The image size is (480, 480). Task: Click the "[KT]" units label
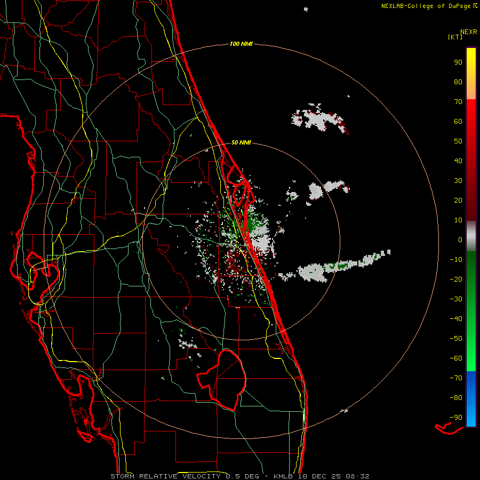pos(455,37)
